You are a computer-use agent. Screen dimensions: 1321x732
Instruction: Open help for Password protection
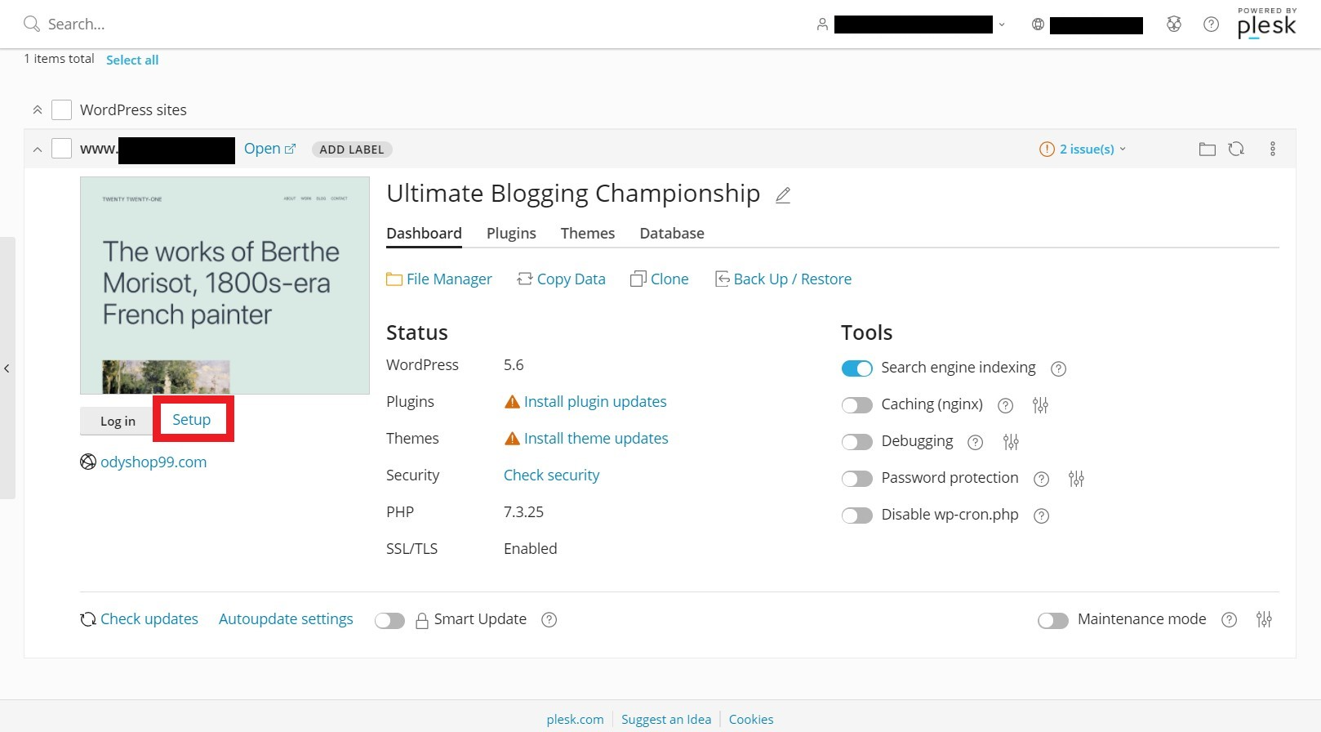(1041, 479)
